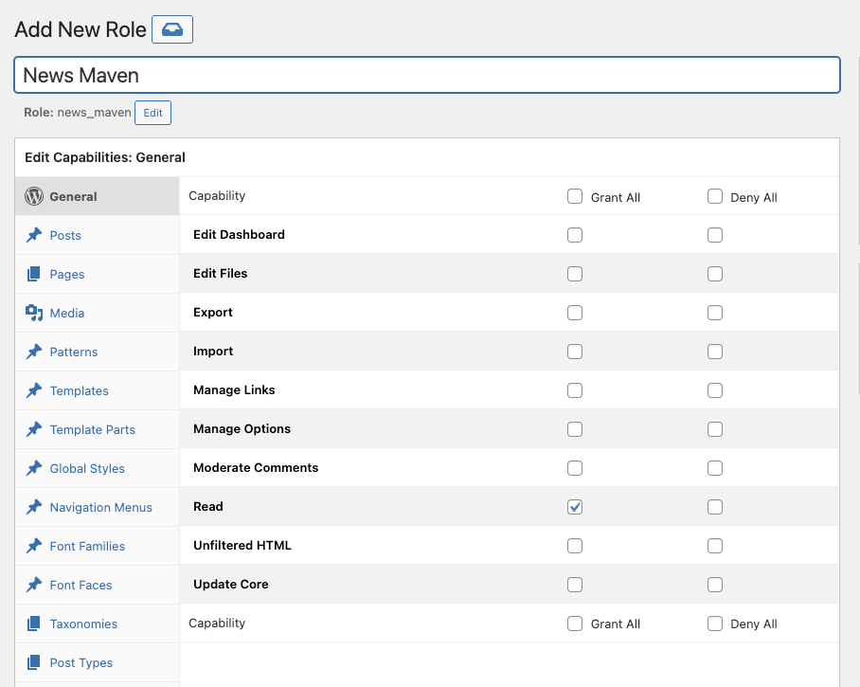
Task: Click the inbox icon beside Add New Role
Action: point(171,29)
